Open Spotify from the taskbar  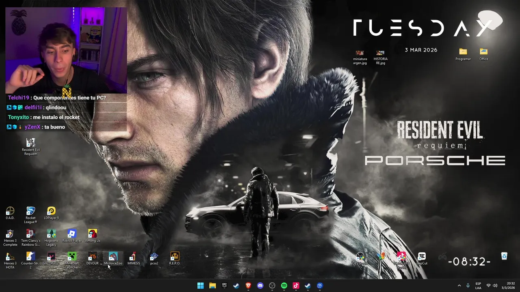coord(284,286)
